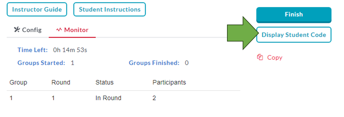Click the pulse icon beside Monitor
Image resolution: width=344 pixels, height=117 pixels.
[59, 30]
